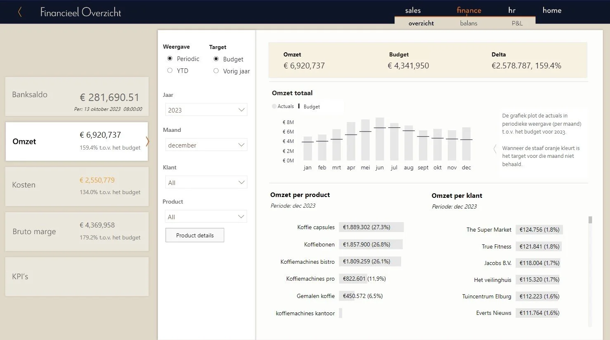This screenshot has width=610, height=340.
Task: Click the Product details button
Action: click(x=195, y=235)
